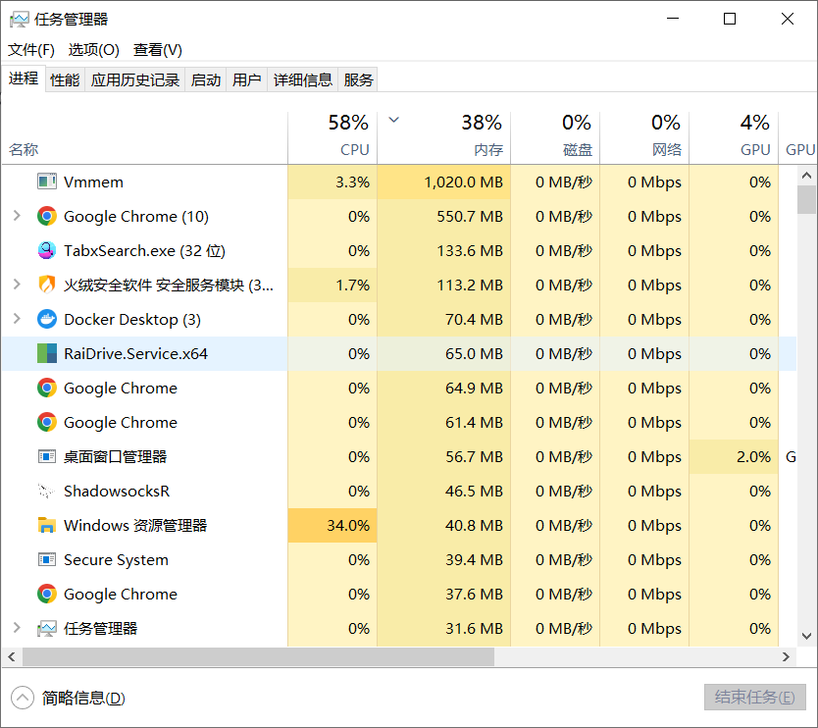Click the 34.0% CPU value cell
The height and width of the screenshot is (728, 818).
coord(332,526)
